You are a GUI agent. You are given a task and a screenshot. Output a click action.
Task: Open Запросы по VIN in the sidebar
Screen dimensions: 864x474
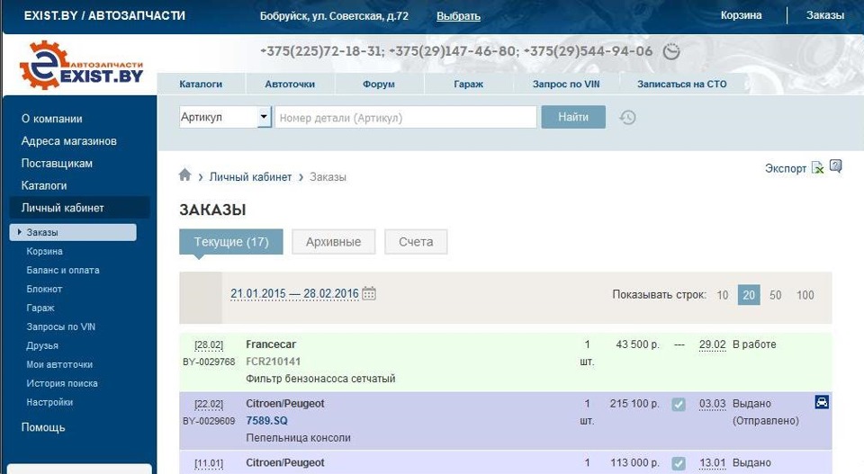click(60, 327)
